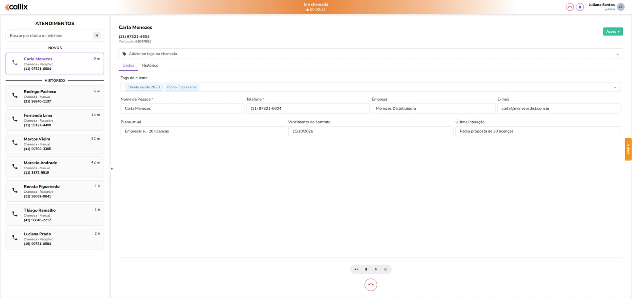Image resolution: width=632 pixels, height=298 pixels.
Task: Click phone icon in Marcos Vieira card
Action: 15,143
